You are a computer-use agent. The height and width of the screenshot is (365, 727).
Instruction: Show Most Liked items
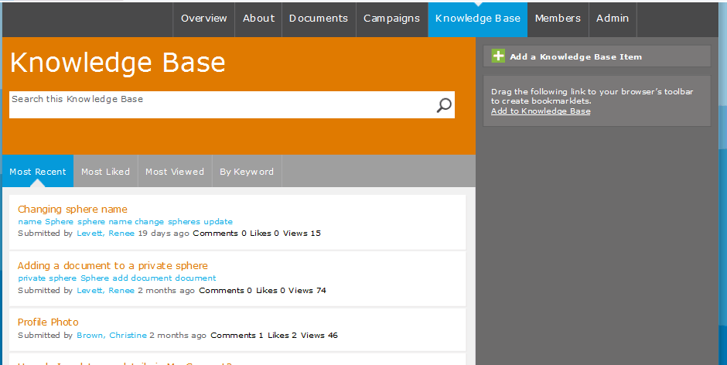(106, 171)
